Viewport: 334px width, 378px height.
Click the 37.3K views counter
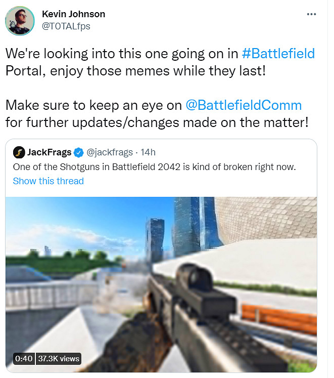point(59,359)
